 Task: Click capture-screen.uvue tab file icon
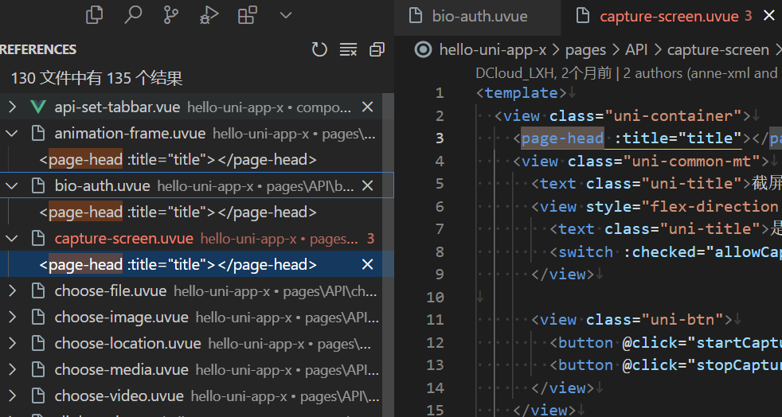[582, 15]
